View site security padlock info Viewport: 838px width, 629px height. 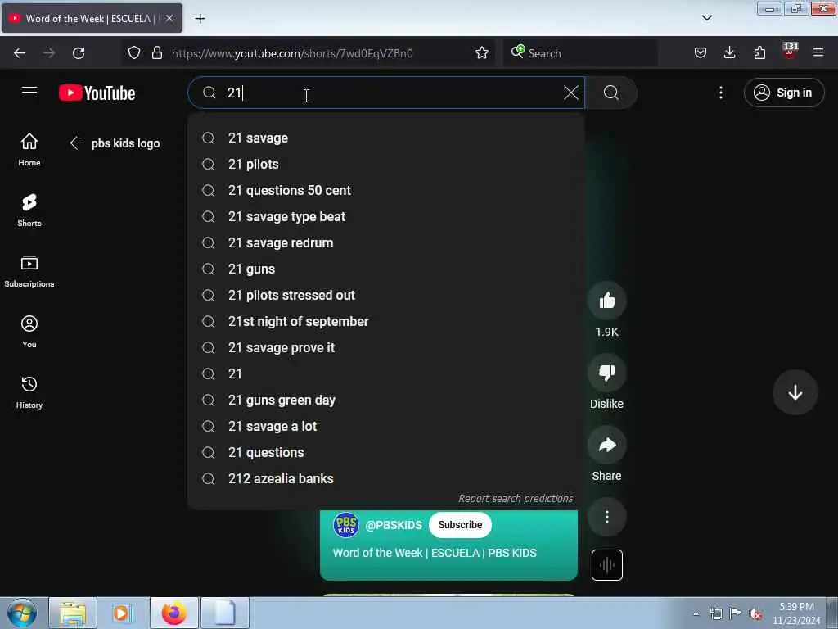point(156,52)
